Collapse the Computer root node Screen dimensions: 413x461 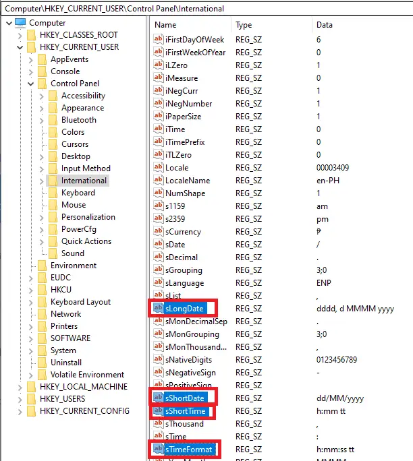click(x=9, y=23)
